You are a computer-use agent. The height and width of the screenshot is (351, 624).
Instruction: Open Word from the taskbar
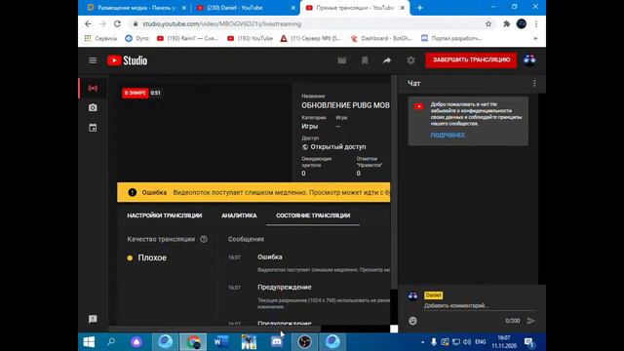(221, 342)
